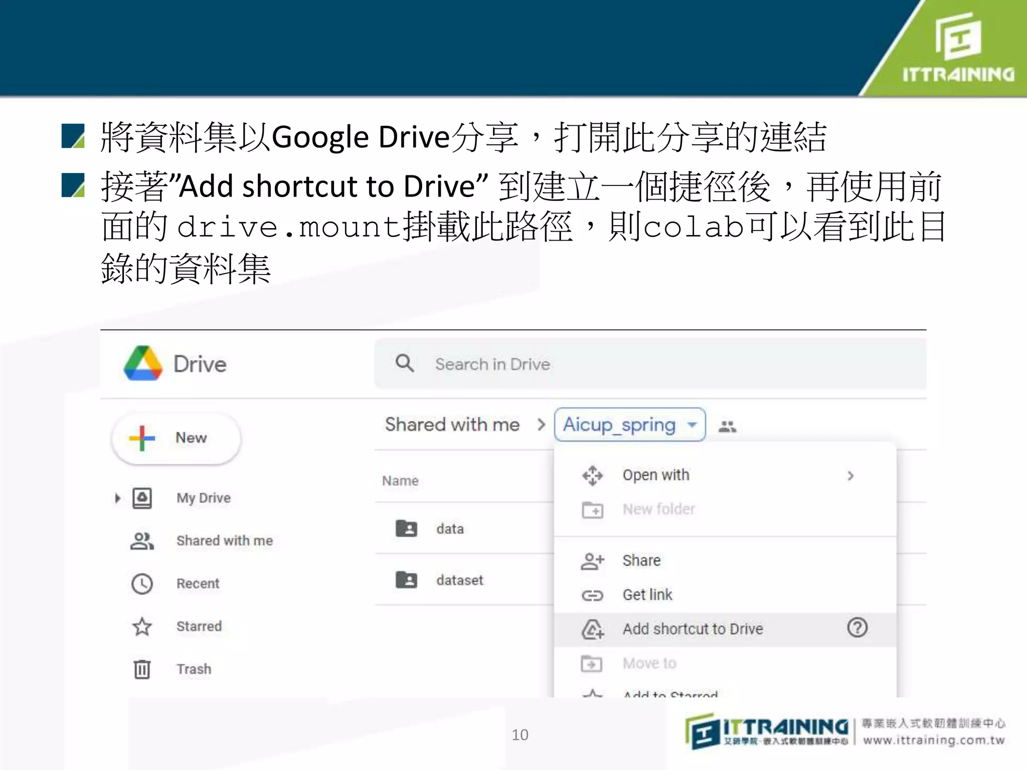Click the Google Drive logo icon
Image resolution: width=1027 pixels, height=770 pixels.
click(x=143, y=363)
